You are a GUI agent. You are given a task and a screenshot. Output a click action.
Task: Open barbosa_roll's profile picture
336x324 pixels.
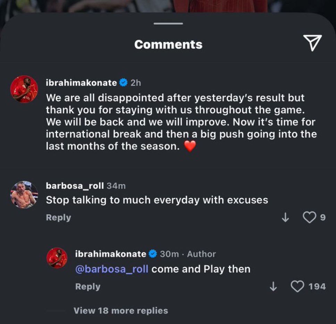pyautogui.click(x=24, y=195)
